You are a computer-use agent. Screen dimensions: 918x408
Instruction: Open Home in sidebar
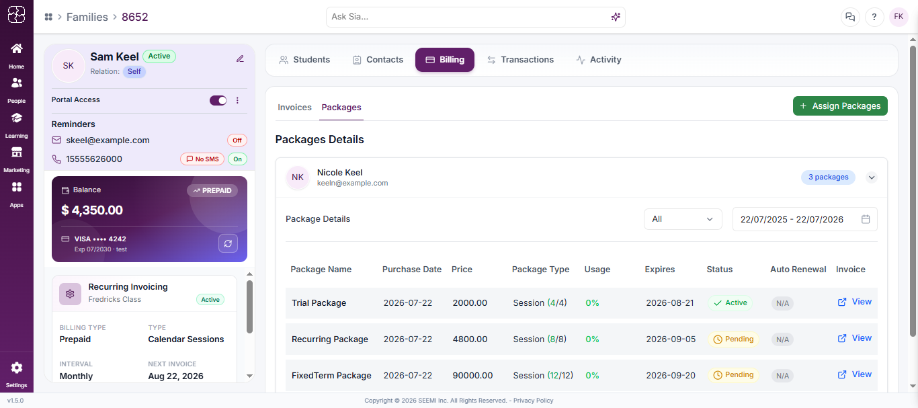(x=16, y=56)
